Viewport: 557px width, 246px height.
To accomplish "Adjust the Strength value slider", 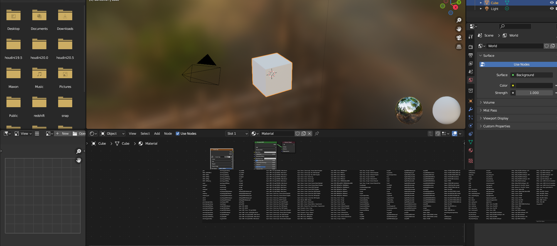I will click(534, 93).
